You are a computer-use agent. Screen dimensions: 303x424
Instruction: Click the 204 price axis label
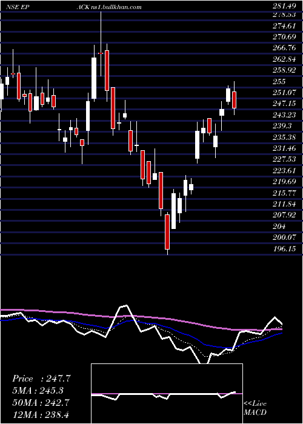click(279, 226)
